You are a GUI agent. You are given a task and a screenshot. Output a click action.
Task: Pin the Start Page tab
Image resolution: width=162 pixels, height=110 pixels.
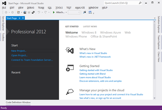(x=19, y=18)
